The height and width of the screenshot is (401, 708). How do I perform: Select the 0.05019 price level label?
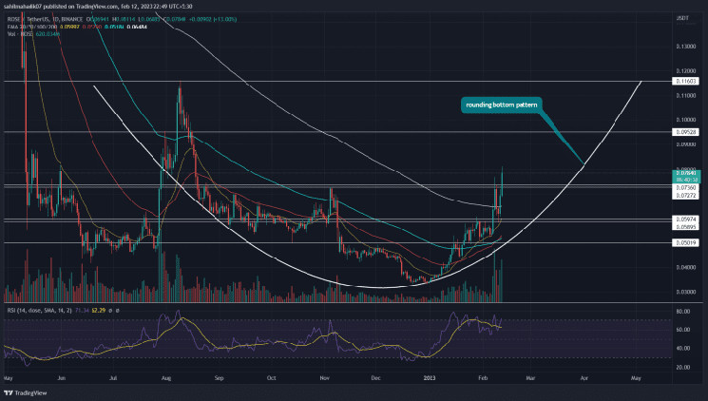point(686,243)
